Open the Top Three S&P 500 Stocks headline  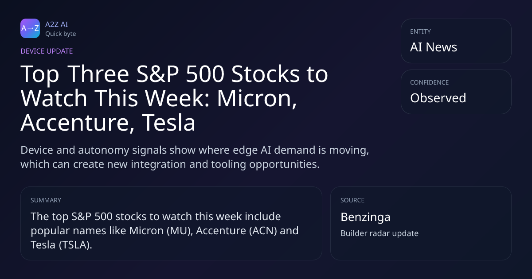click(x=174, y=99)
